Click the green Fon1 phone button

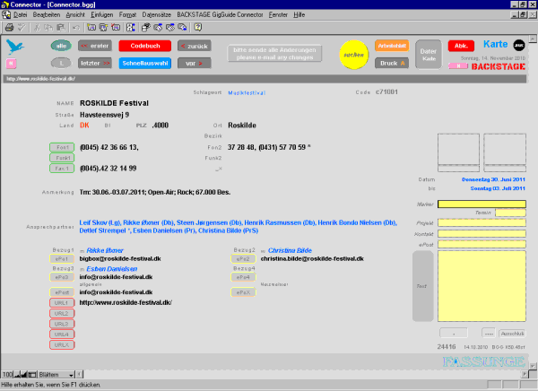point(62,146)
